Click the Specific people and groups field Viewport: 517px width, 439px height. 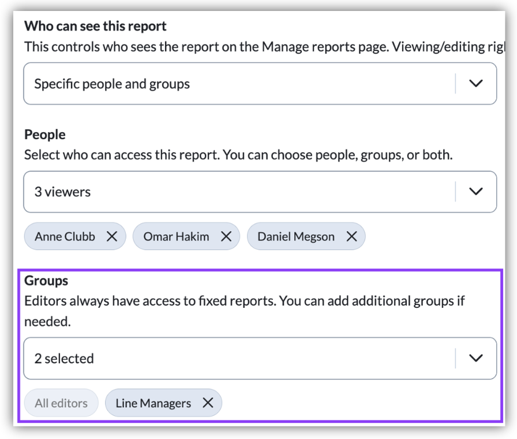coord(231,84)
